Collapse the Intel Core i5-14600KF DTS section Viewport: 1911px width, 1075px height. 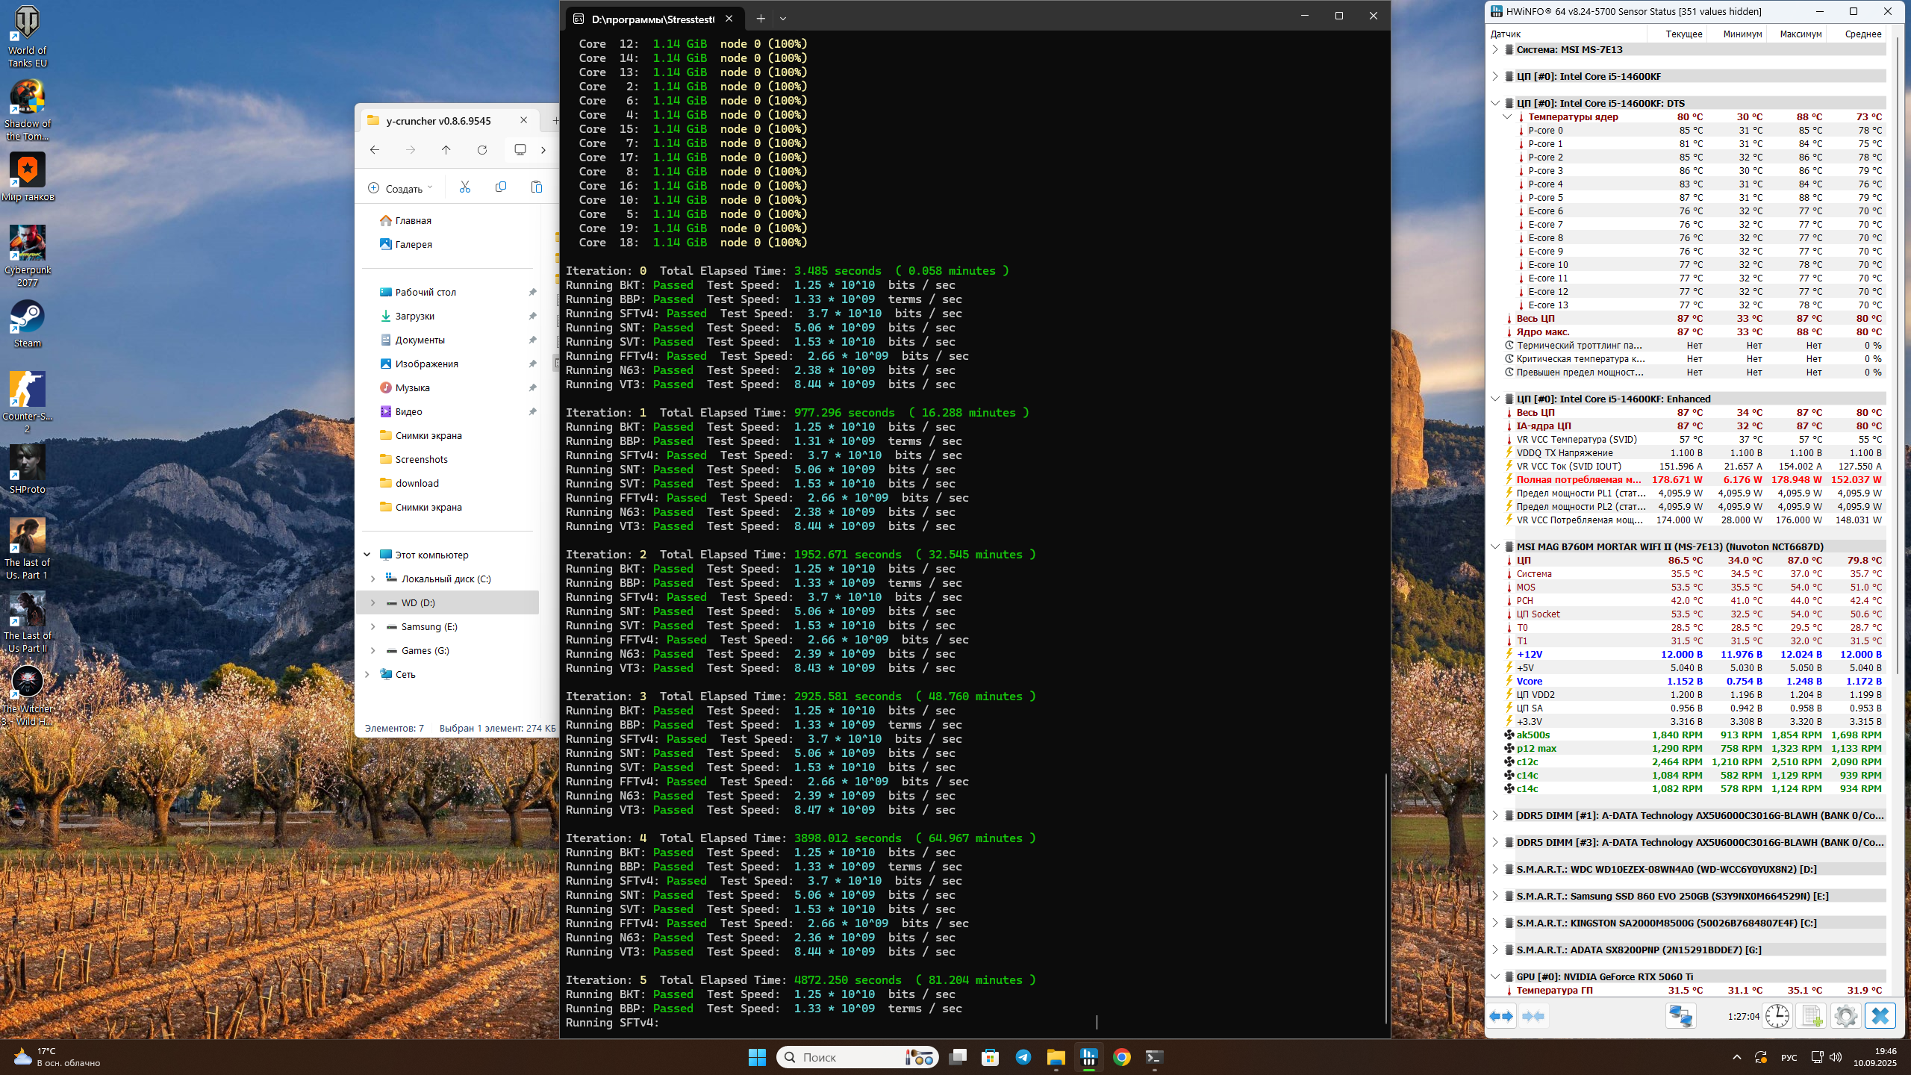pyautogui.click(x=1495, y=103)
